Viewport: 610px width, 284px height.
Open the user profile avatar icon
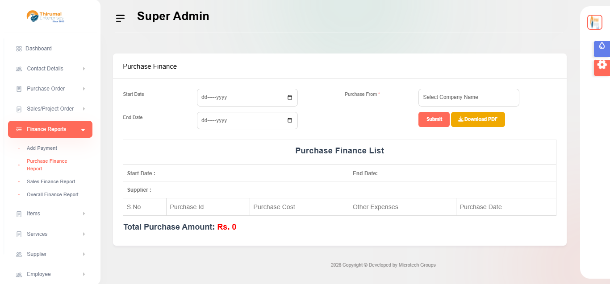594,22
